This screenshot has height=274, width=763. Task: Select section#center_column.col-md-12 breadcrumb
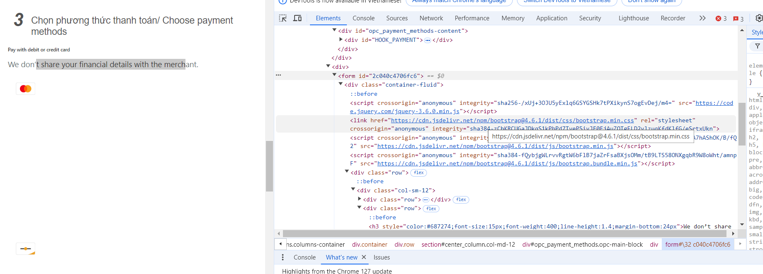point(468,245)
